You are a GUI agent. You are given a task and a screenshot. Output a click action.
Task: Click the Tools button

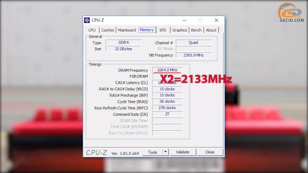point(153,152)
